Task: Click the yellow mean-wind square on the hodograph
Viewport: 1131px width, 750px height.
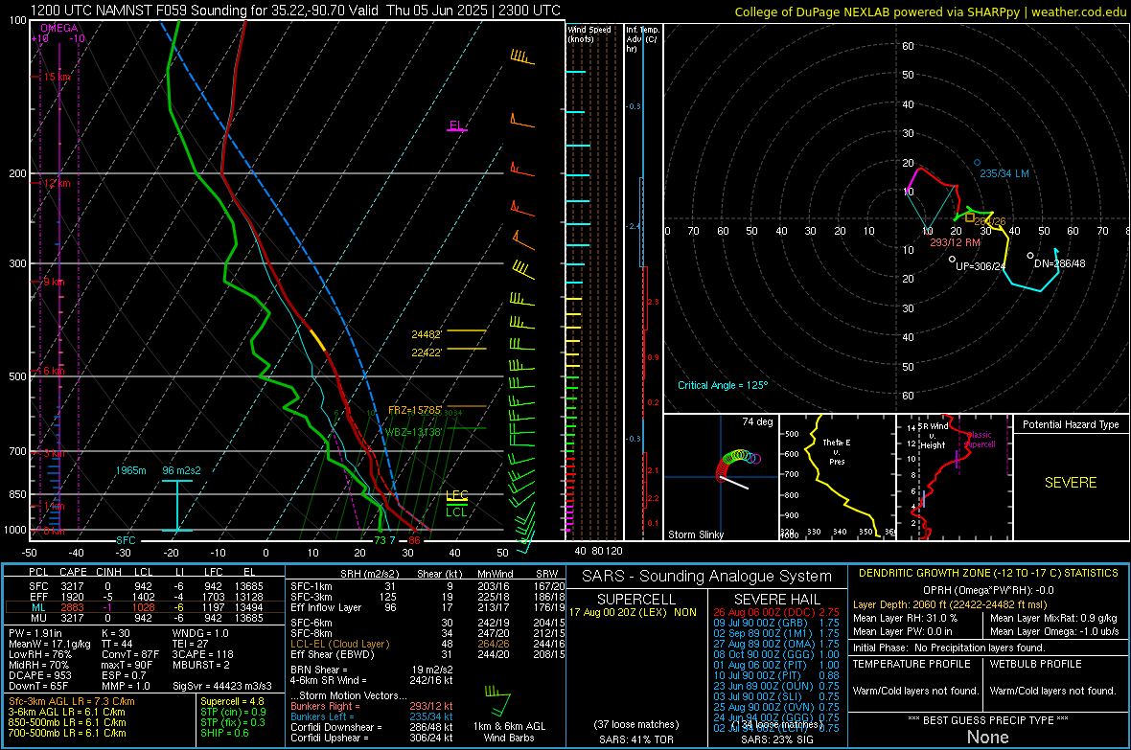Action: point(970,217)
